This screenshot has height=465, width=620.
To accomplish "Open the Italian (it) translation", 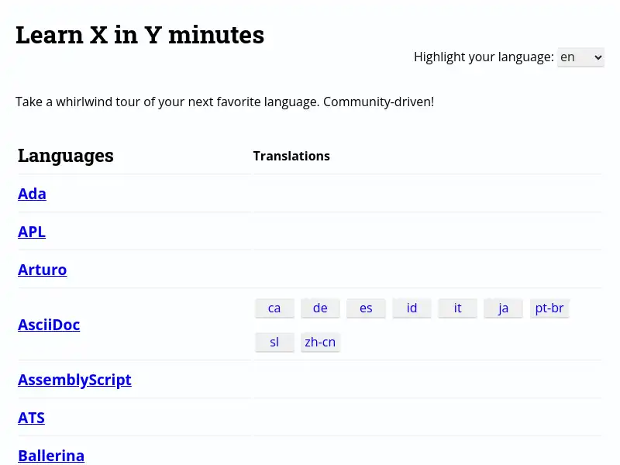I will click(457, 308).
